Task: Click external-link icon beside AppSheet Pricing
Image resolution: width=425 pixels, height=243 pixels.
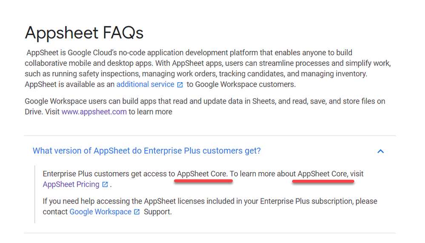Action: [x=105, y=184]
